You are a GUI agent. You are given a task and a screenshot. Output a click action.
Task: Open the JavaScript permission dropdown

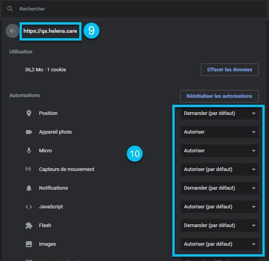pos(220,207)
